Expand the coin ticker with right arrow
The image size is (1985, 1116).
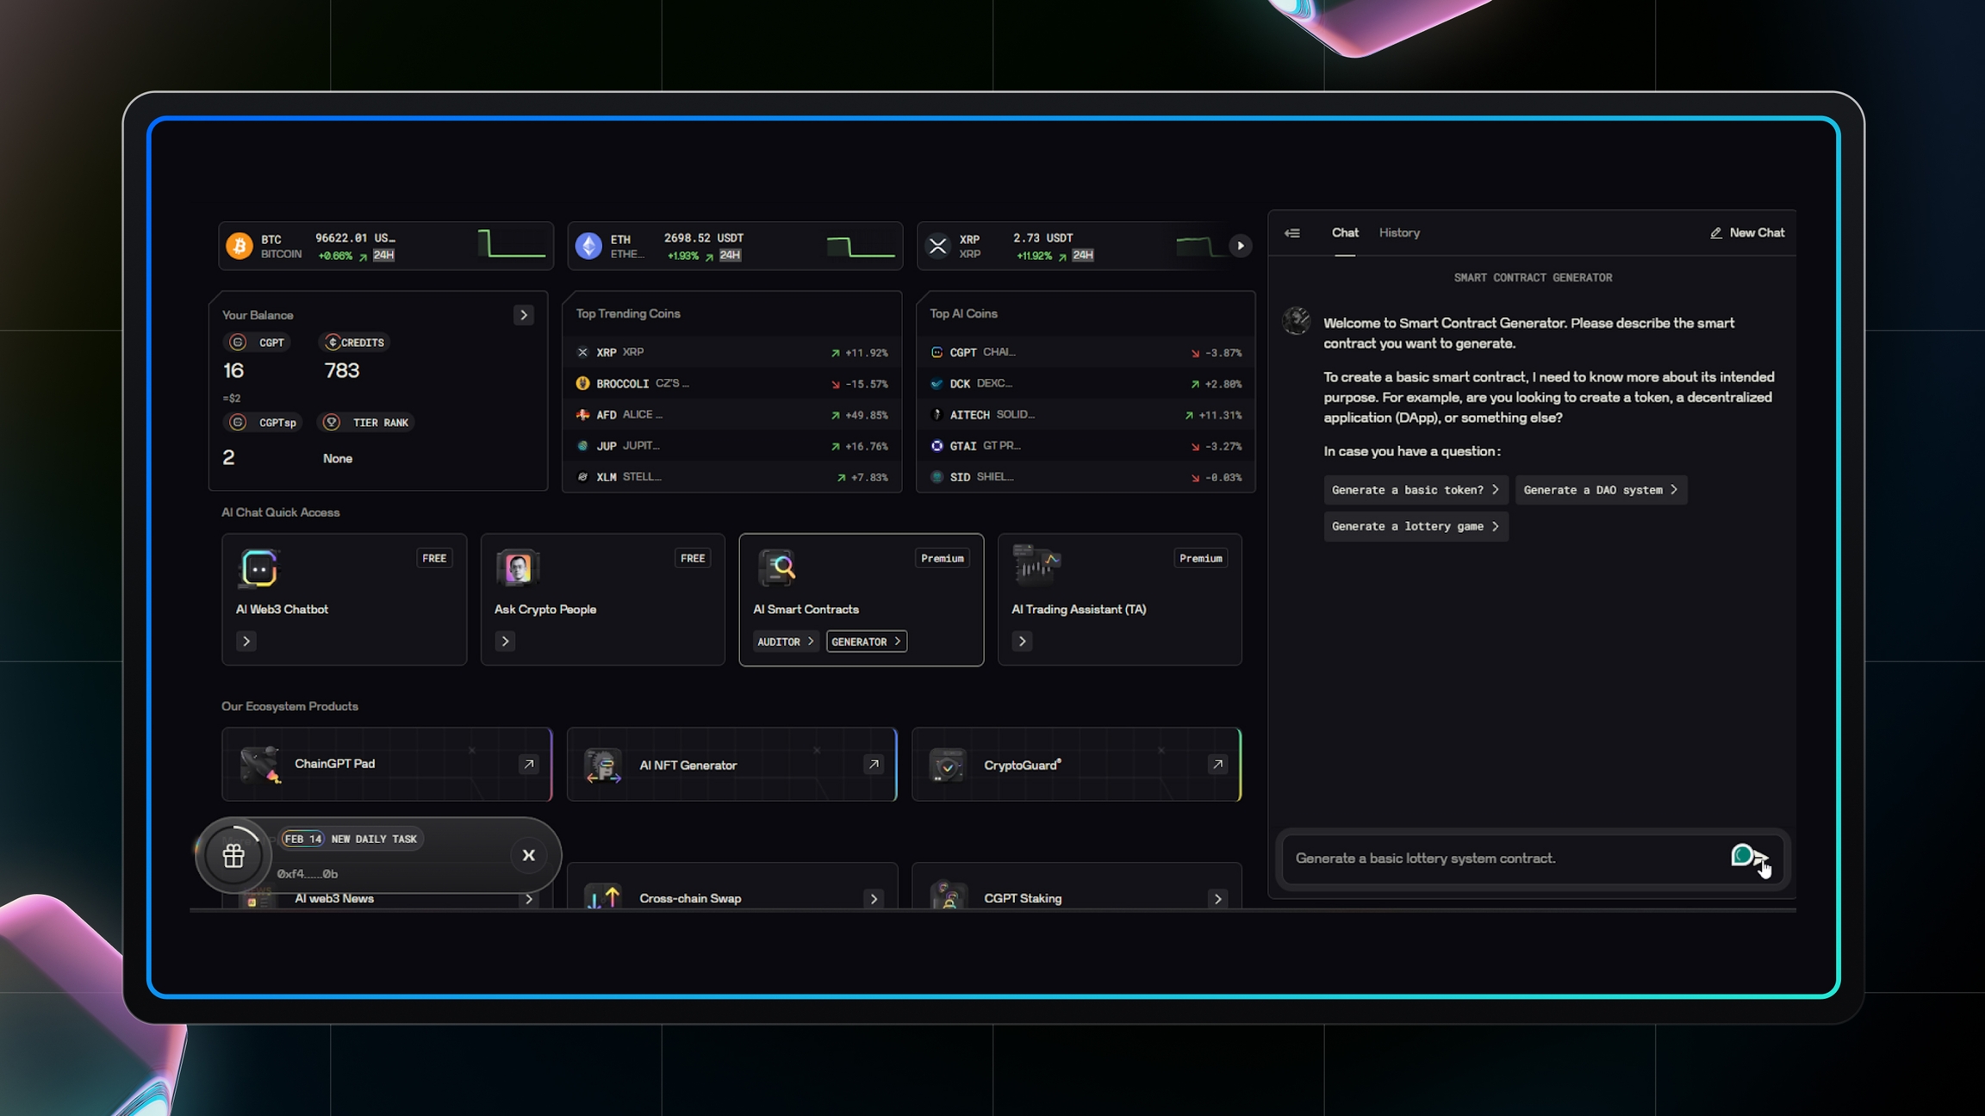click(1240, 245)
